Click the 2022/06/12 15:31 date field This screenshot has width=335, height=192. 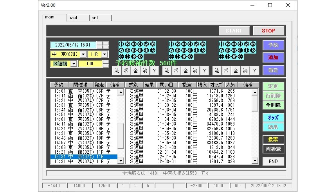(x=73, y=45)
